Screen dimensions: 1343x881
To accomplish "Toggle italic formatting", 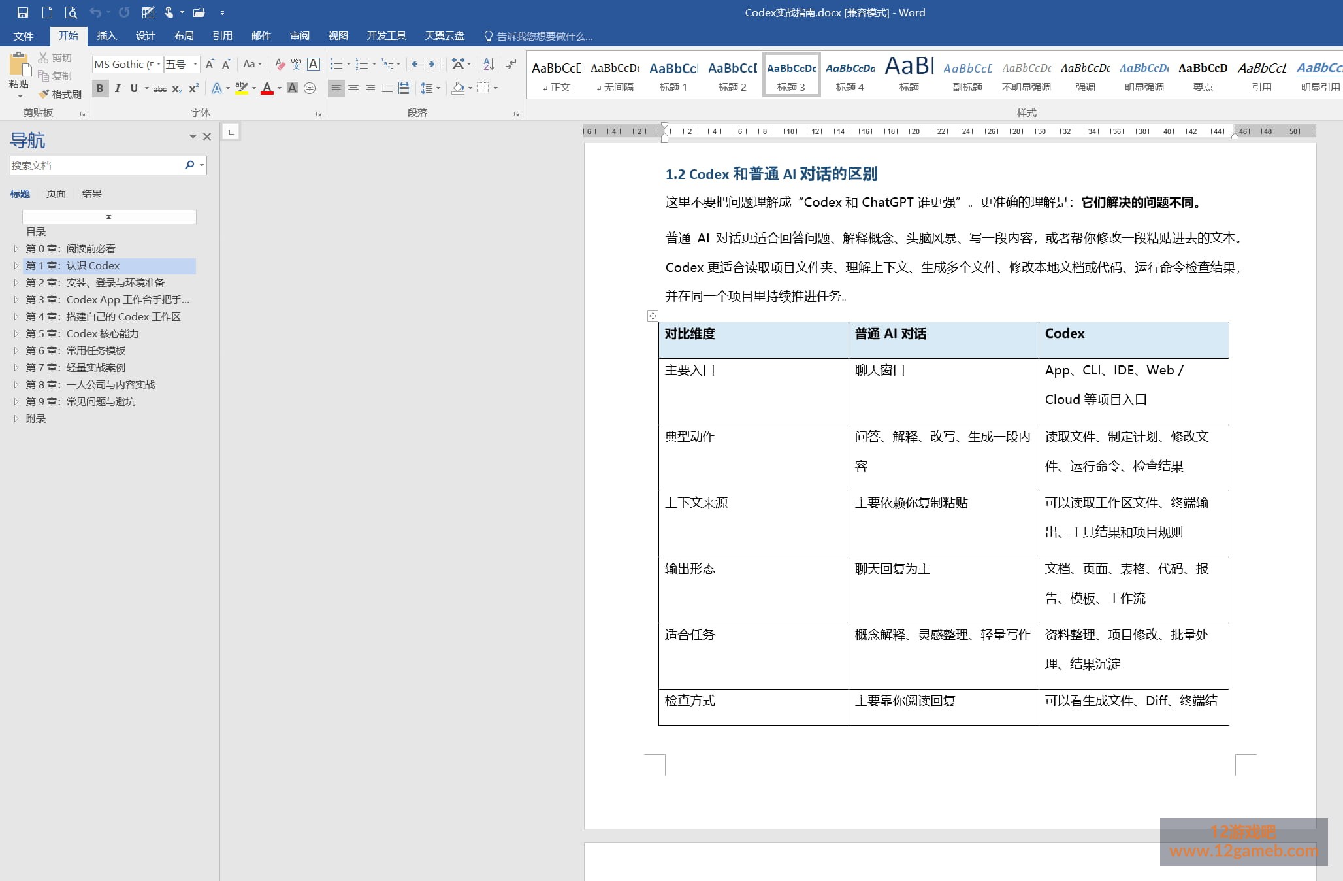I will tap(118, 88).
